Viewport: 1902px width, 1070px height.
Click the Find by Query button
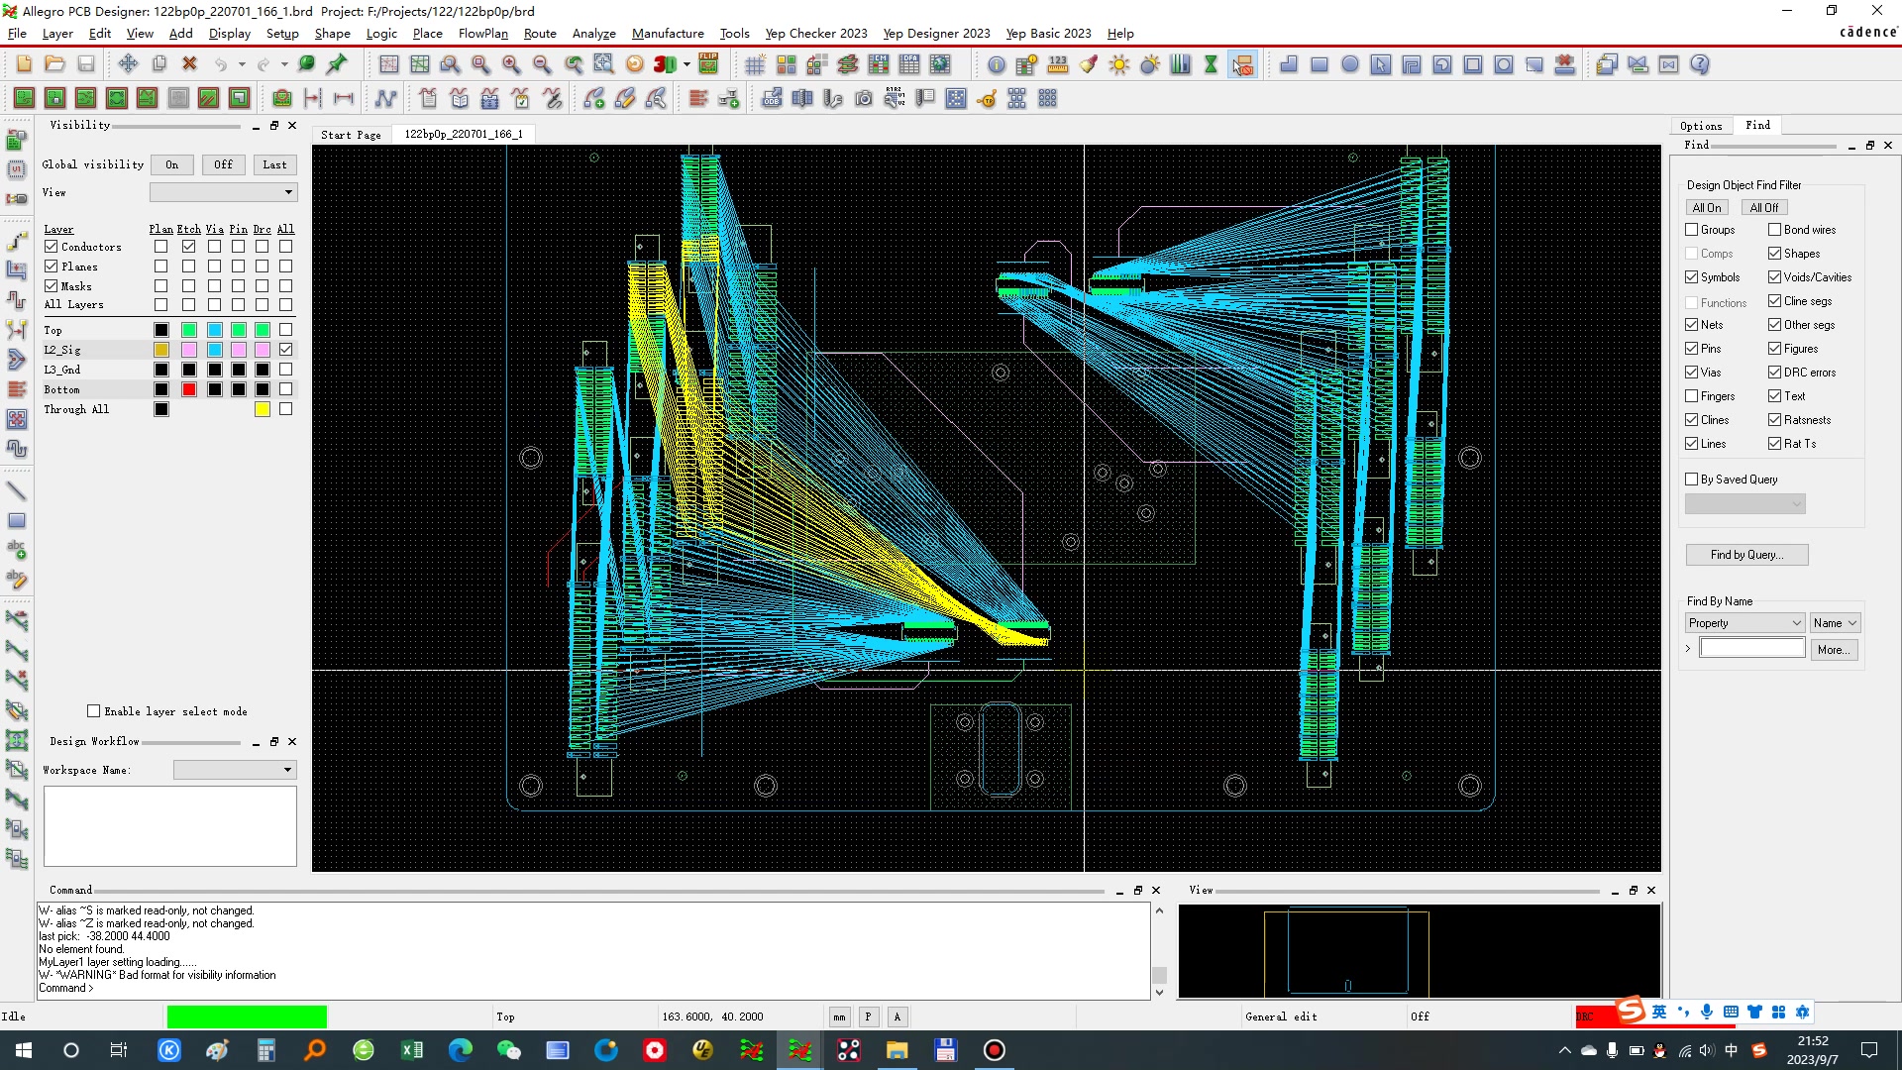point(1746,555)
